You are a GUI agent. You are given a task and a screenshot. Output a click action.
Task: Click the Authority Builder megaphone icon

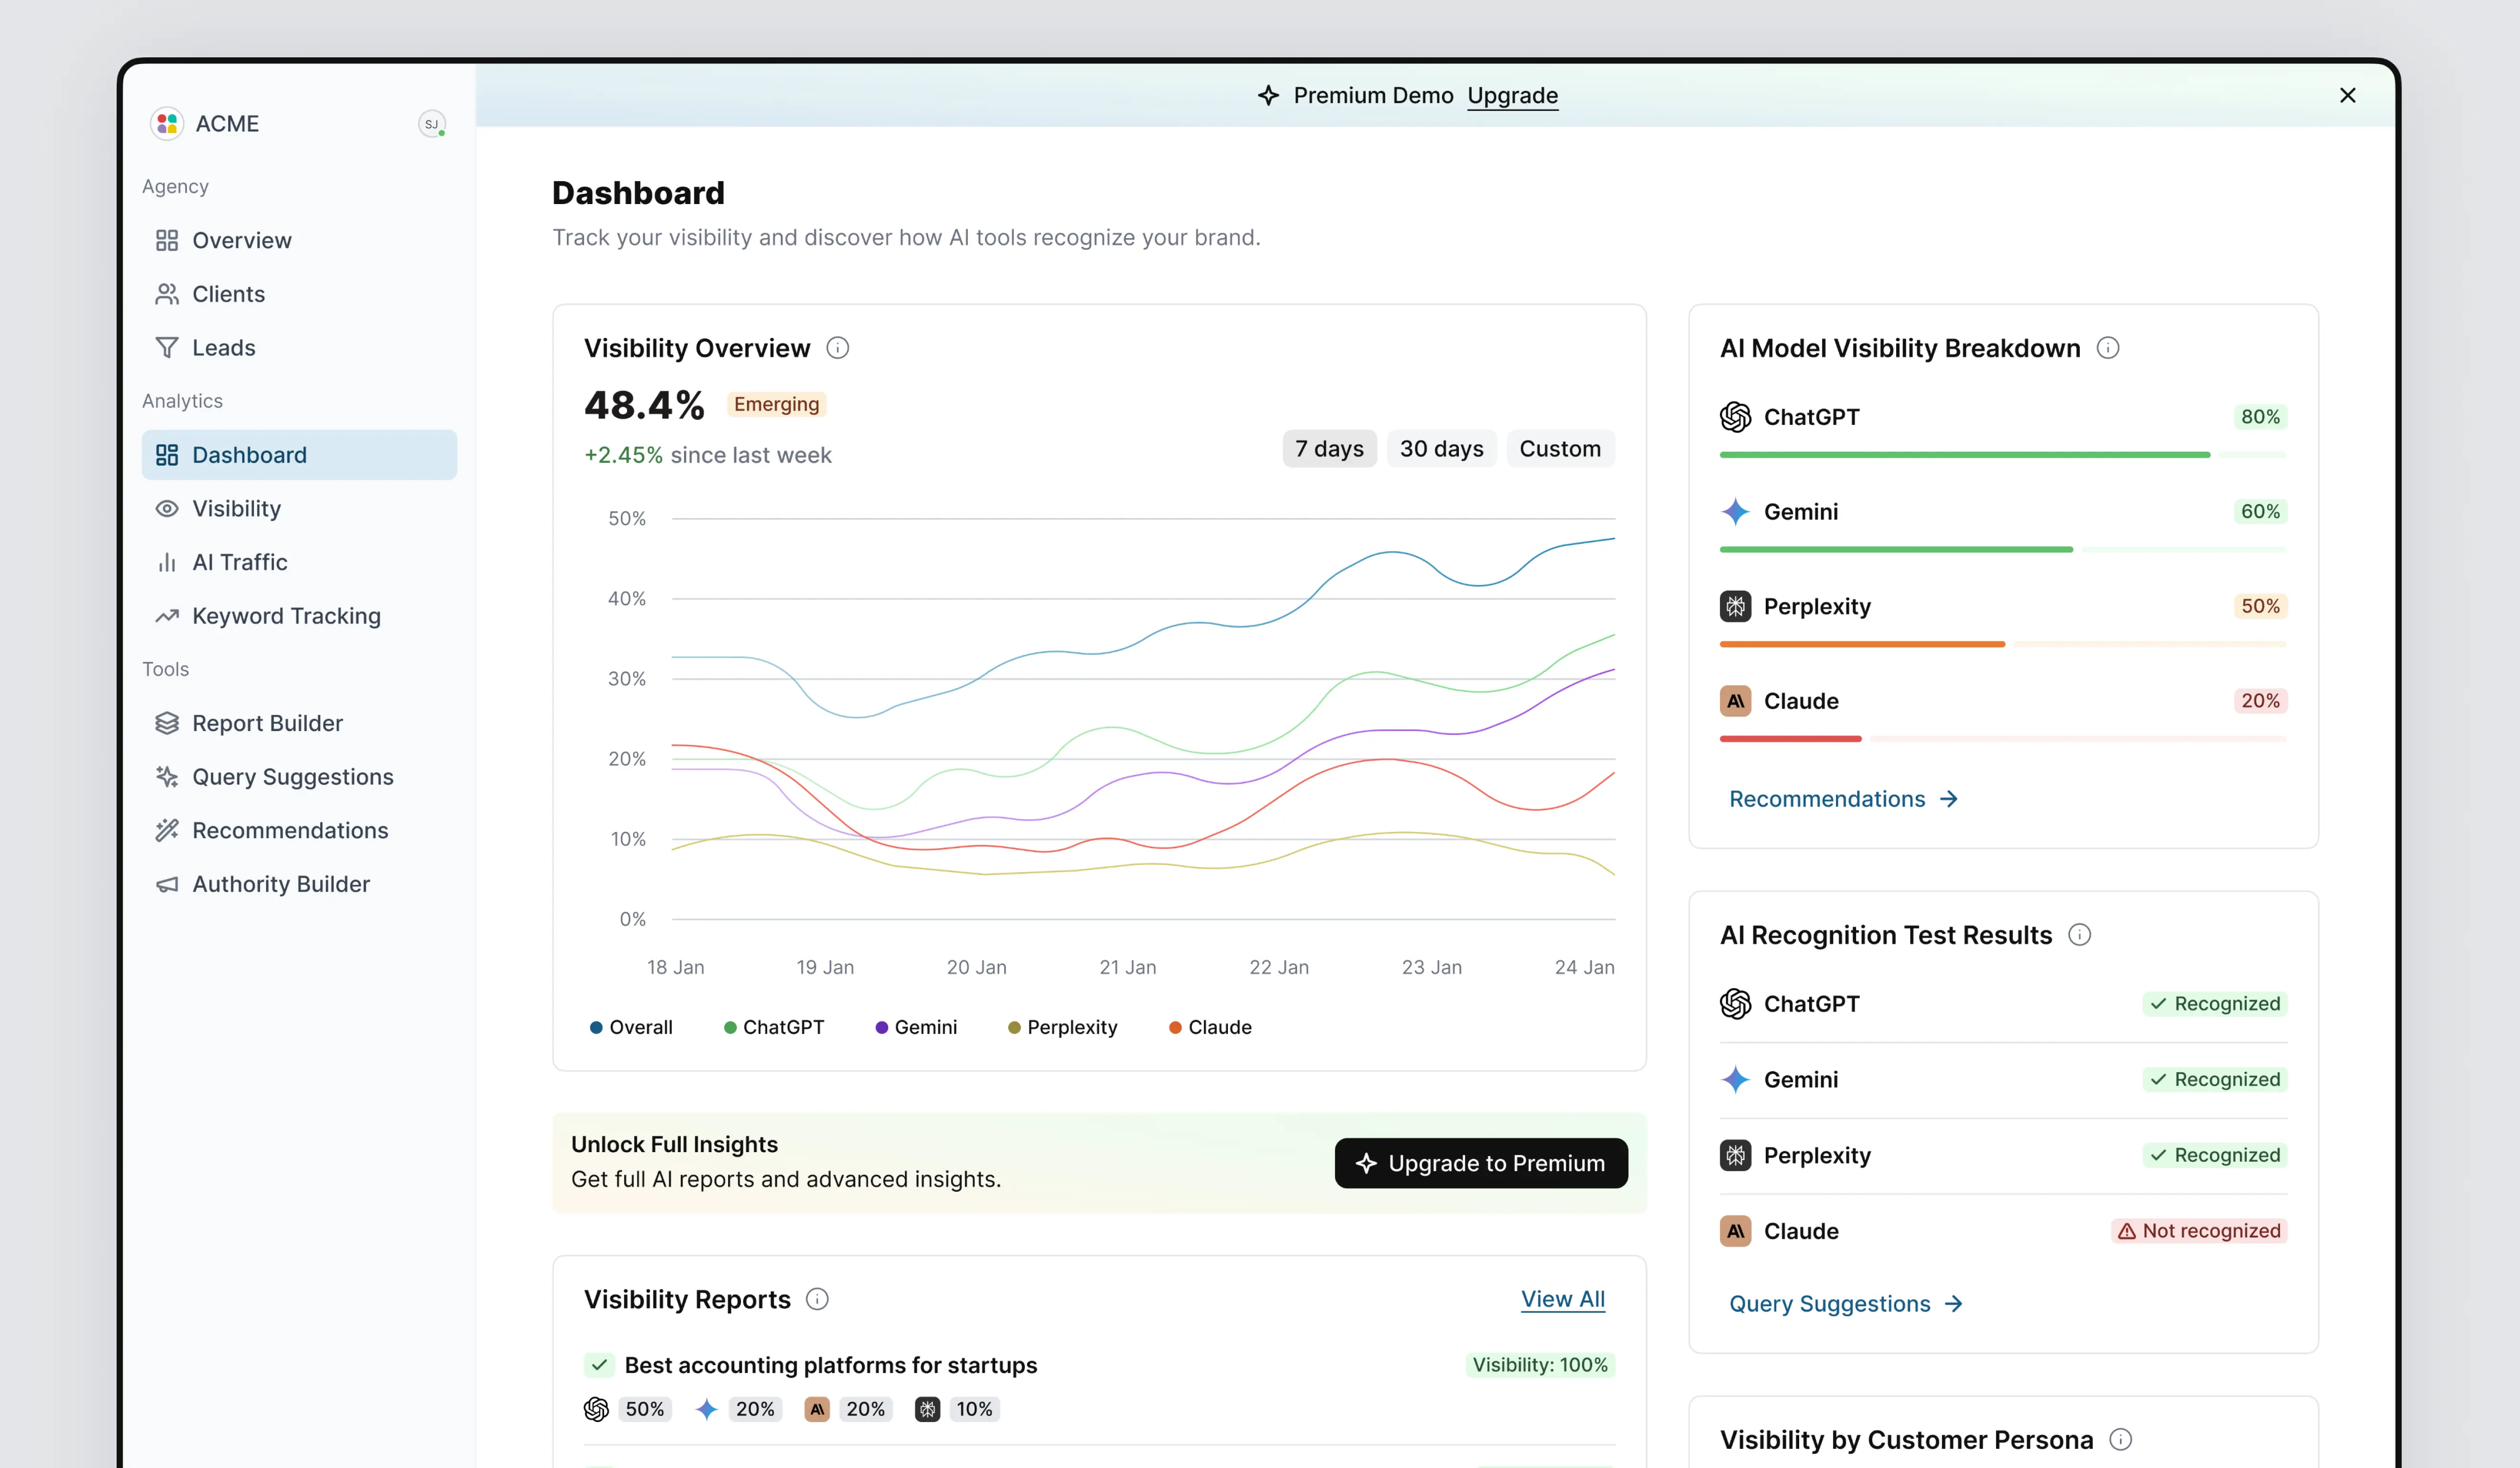click(167, 884)
